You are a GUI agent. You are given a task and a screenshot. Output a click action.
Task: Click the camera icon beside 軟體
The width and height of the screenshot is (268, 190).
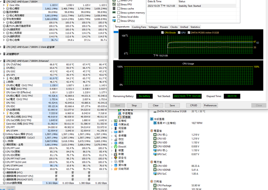(116, 154)
